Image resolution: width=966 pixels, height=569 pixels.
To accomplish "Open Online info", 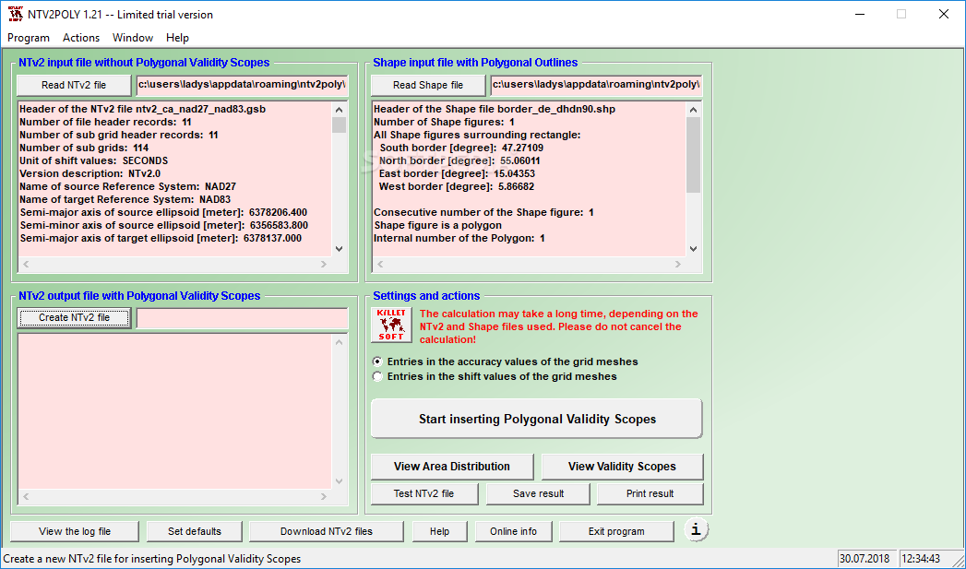I will tap(513, 531).
